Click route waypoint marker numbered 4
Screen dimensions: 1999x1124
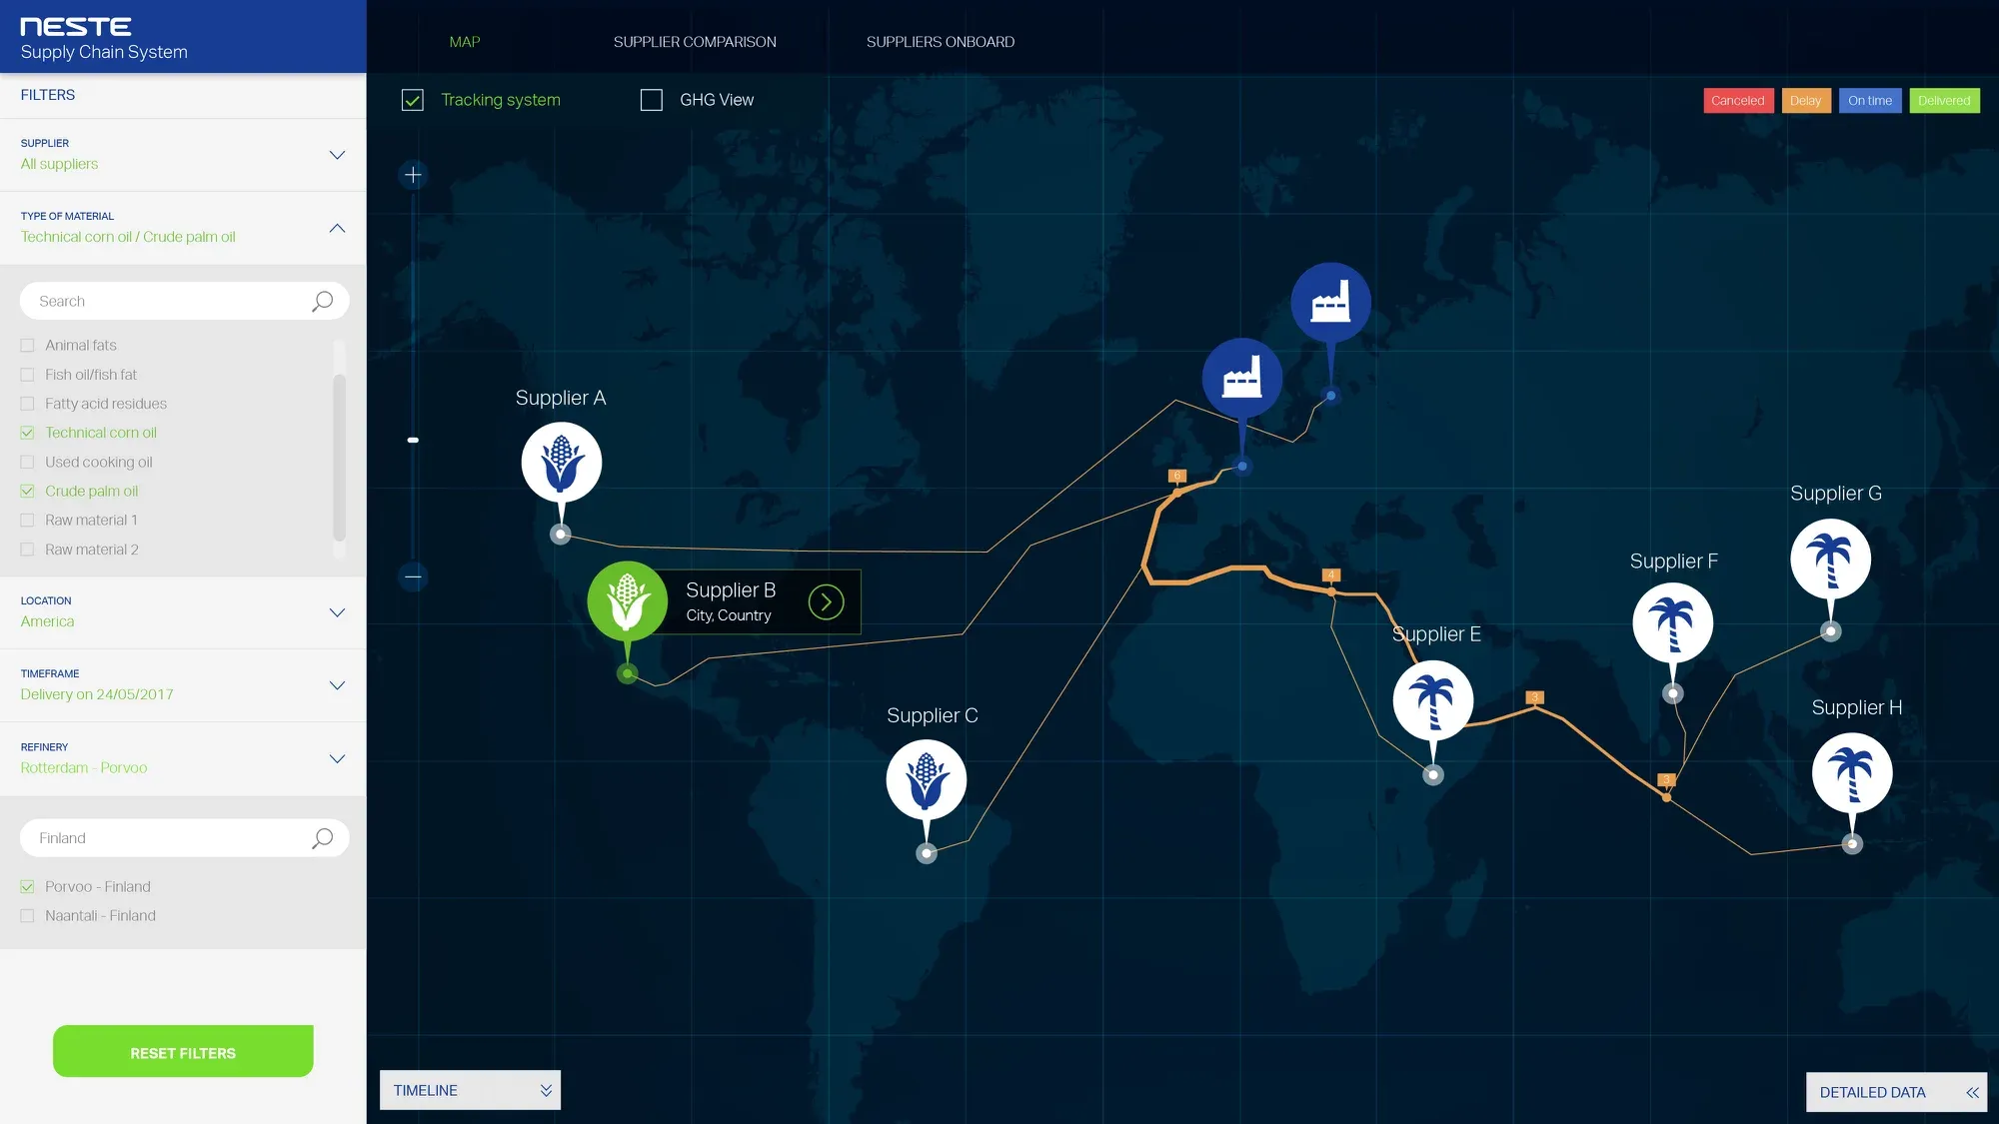[x=1331, y=574]
